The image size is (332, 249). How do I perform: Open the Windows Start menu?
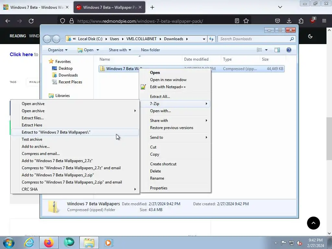pyautogui.click(x=9, y=243)
